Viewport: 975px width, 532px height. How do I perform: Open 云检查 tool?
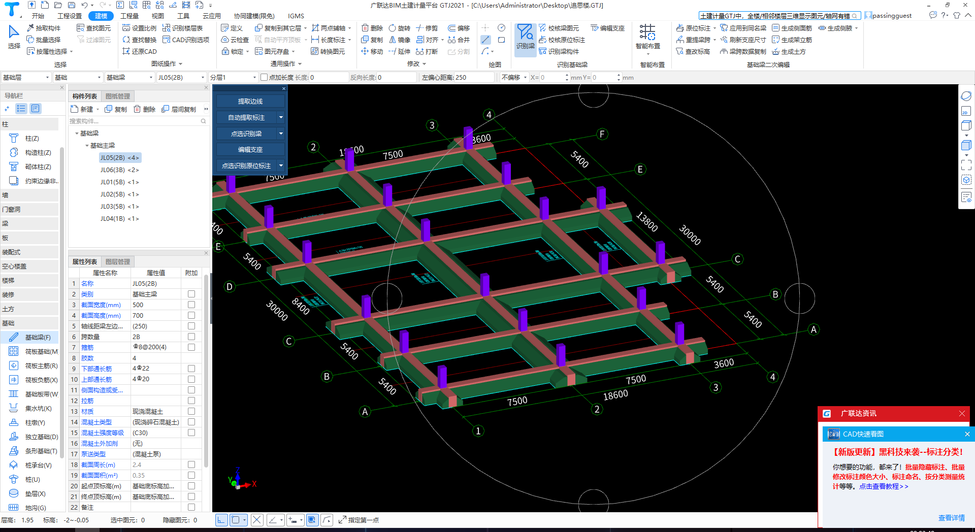click(x=235, y=40)
